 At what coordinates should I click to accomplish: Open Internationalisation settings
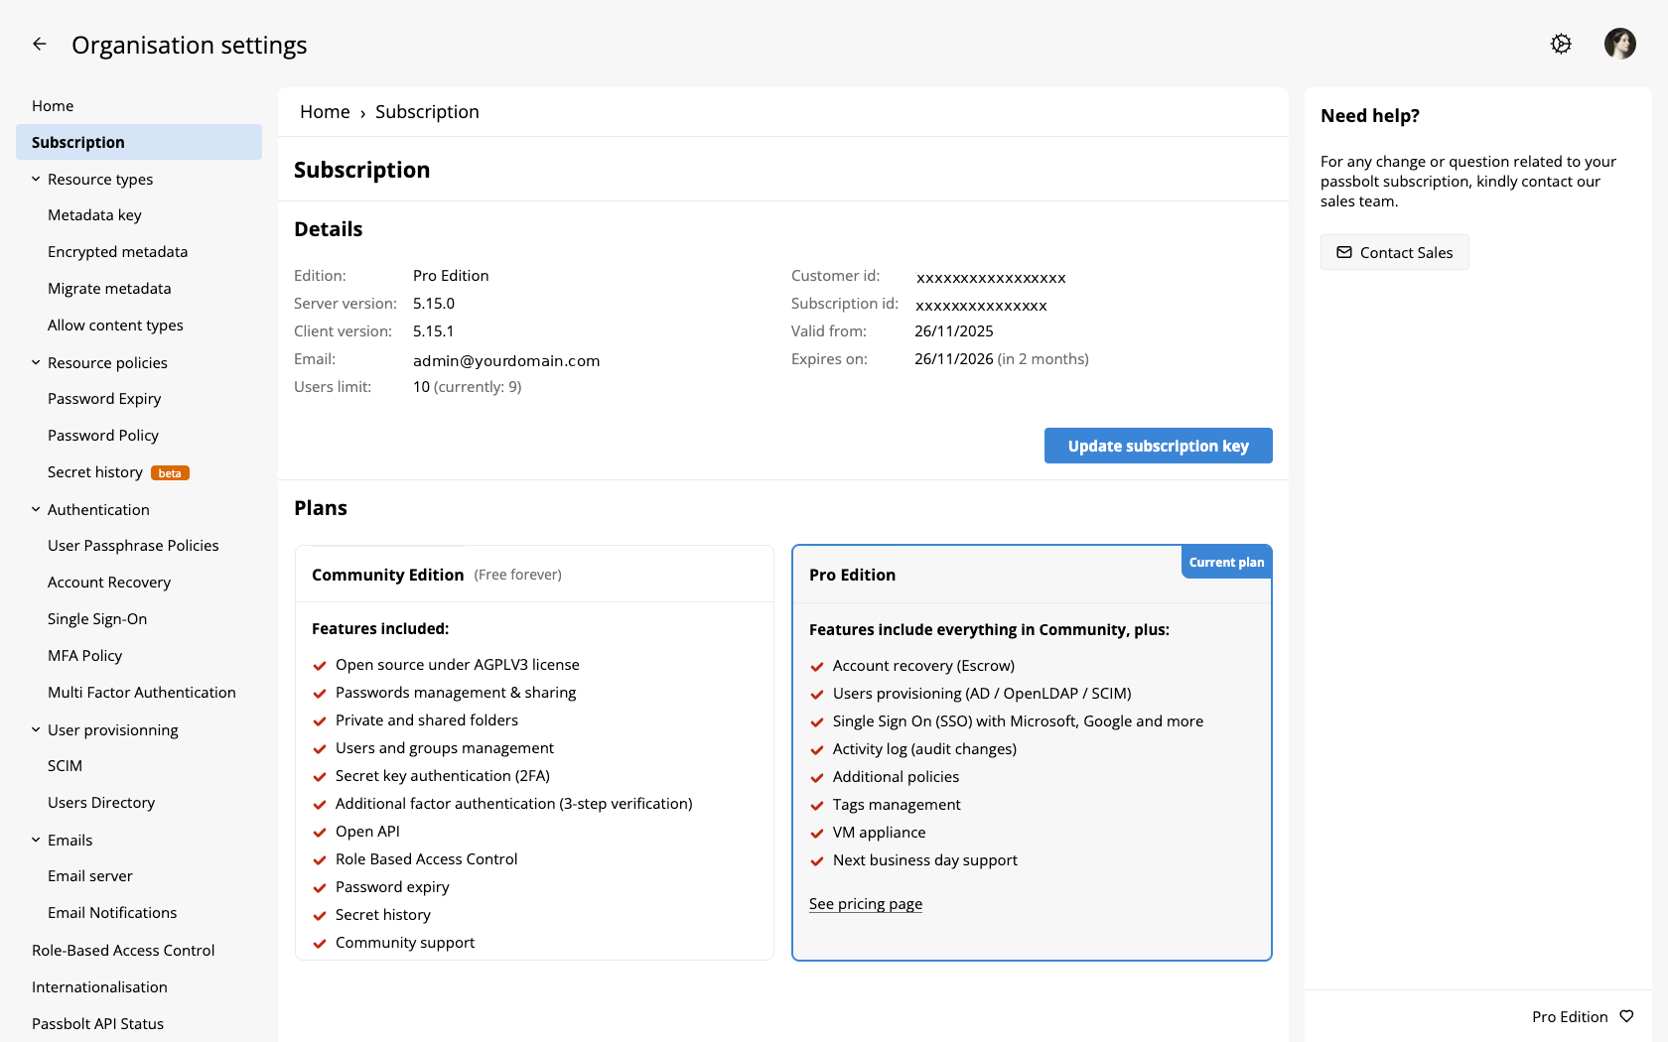(99, 987)
